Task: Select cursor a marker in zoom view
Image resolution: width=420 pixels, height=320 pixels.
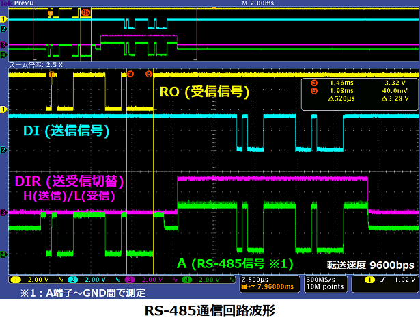Action: click(x=130, y=74)
